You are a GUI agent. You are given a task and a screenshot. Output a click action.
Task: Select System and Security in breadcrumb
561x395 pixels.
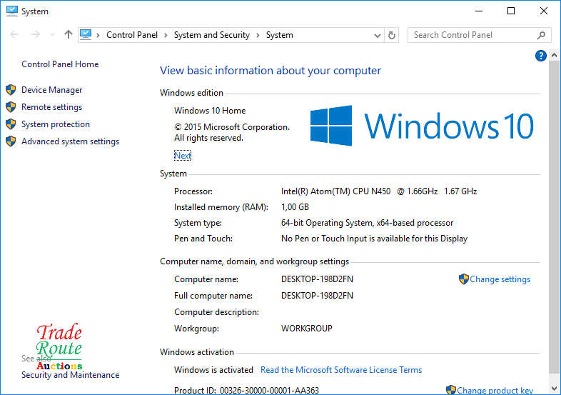(x=211, y=35)
